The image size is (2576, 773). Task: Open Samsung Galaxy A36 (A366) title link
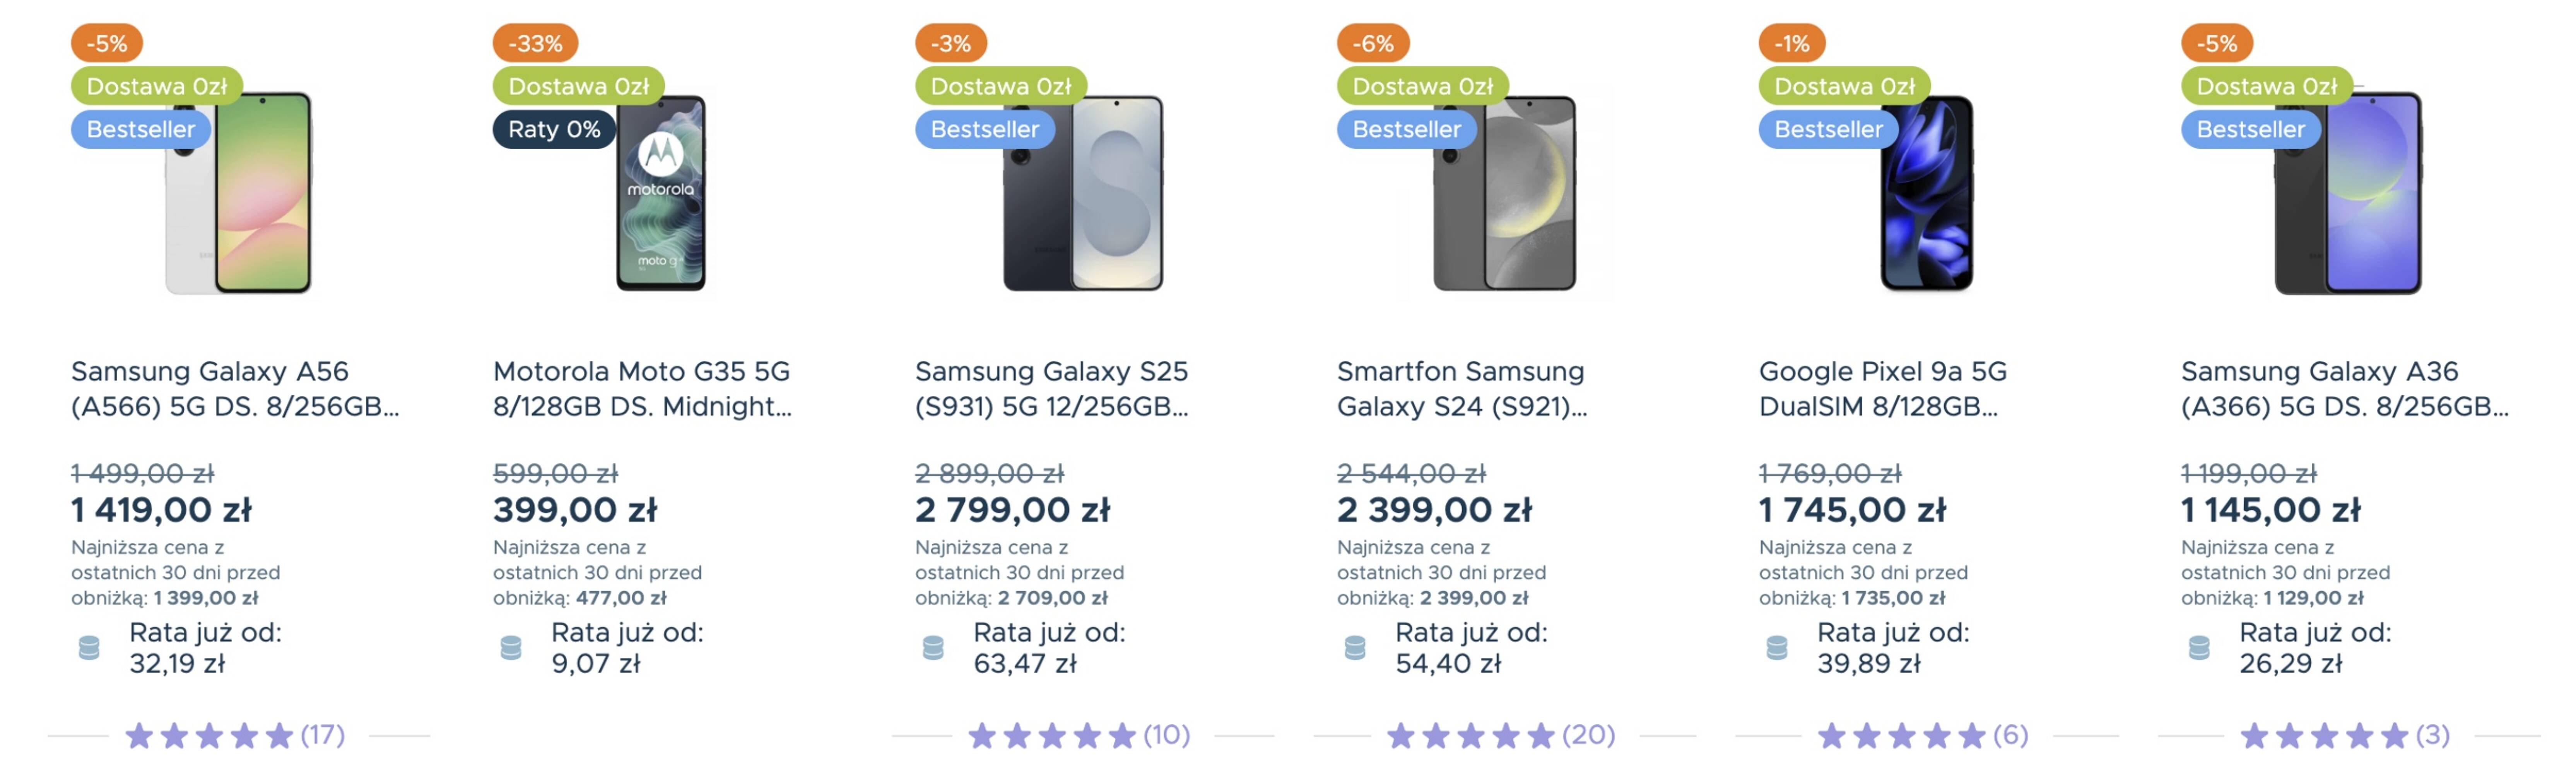tap(2343, 388)
